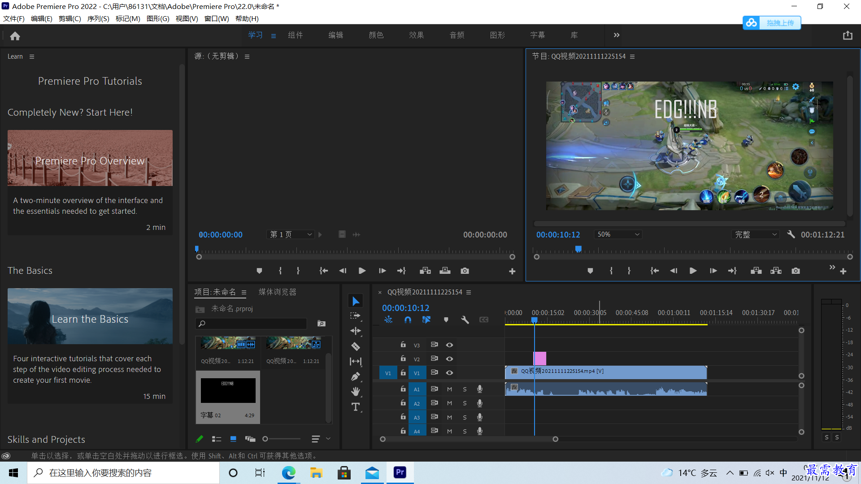Viewport: 861px width, 484px height.
Task: Click Overwrite button in source monitor
Action: [445, 271]
